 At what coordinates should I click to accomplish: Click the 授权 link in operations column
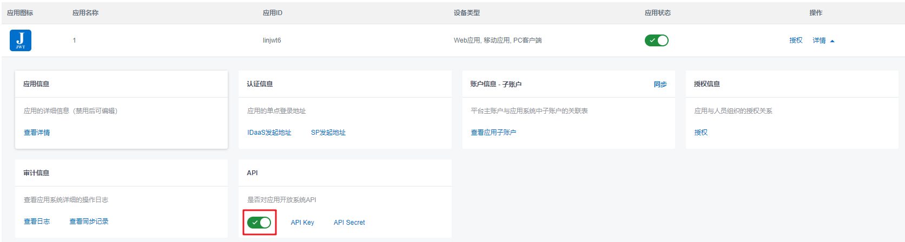click(795, 40)
